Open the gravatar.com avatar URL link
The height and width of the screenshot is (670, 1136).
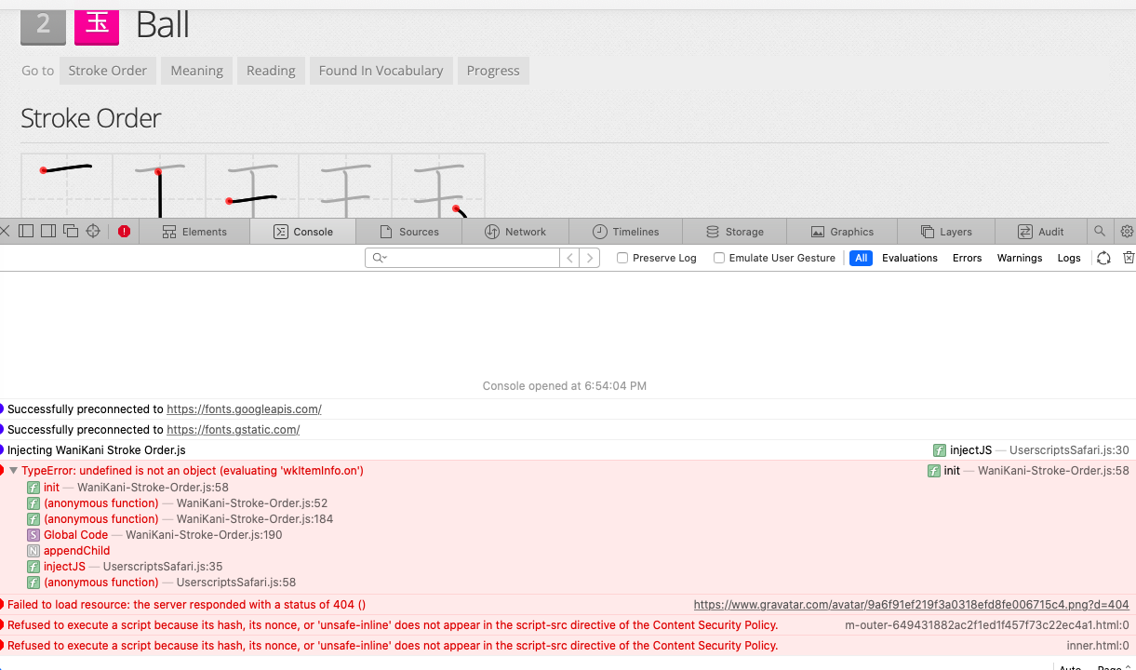(x=912, y=605)
